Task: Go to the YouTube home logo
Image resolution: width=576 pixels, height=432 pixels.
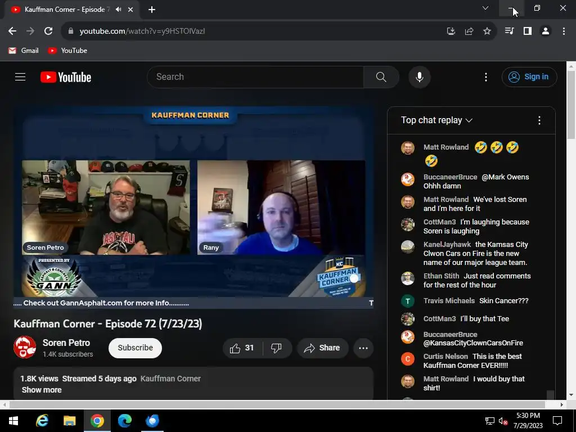Action: (x=66, y=77)
